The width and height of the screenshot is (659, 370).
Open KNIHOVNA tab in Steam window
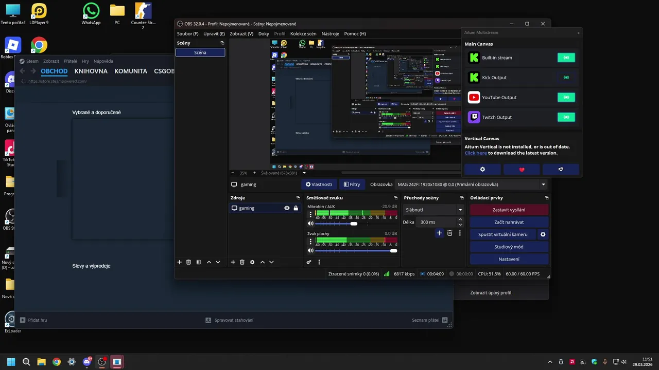91,71
